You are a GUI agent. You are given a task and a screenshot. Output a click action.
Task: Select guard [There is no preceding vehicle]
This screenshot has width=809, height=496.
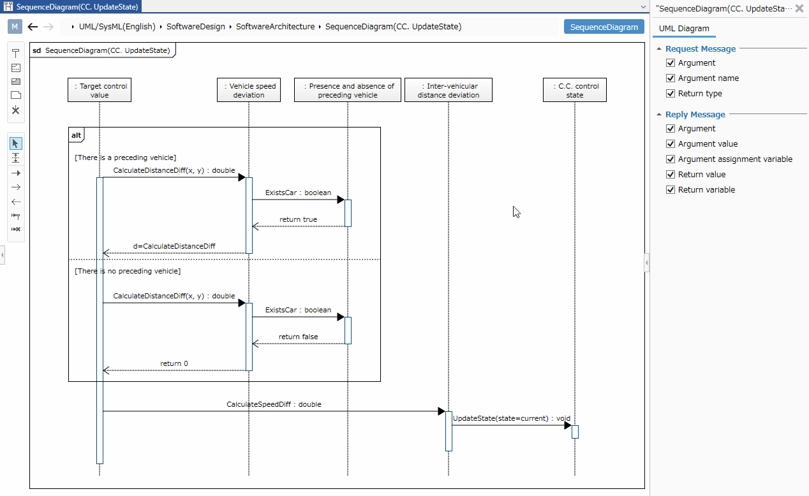pos(128,271)
